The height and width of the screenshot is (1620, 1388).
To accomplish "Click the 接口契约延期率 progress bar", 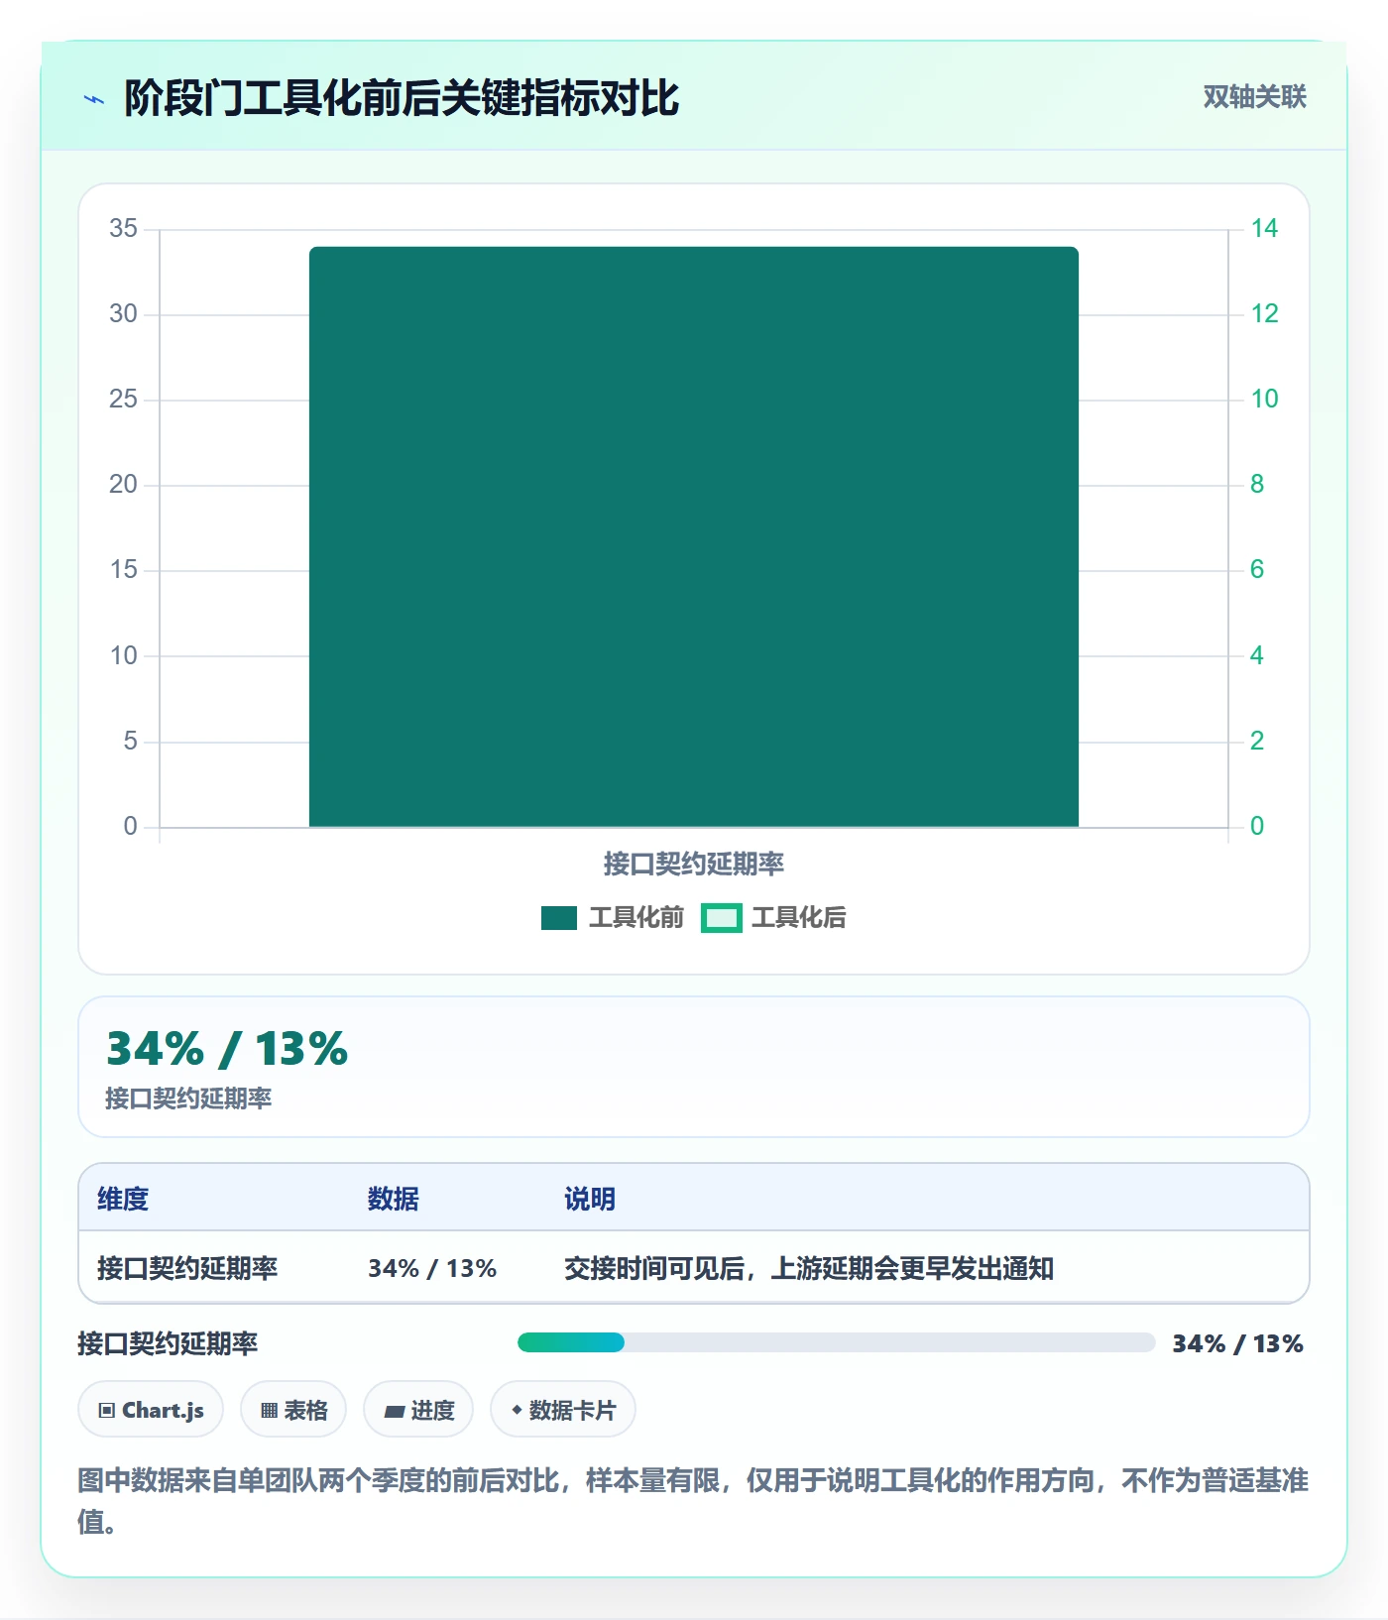I will pyautogui.click(x=836, y=1342).
